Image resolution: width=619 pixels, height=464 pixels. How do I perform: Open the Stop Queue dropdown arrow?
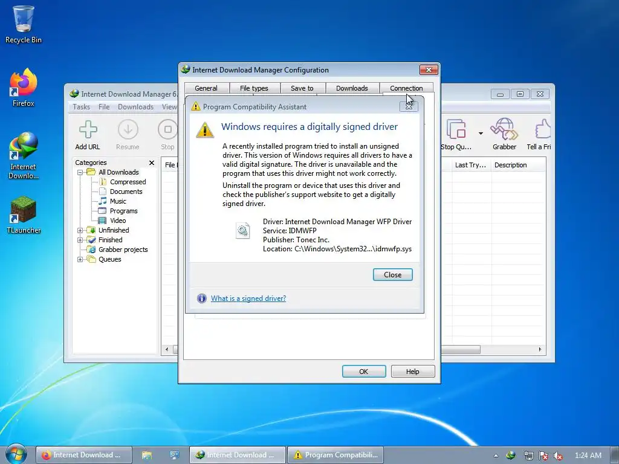point(481,134)
